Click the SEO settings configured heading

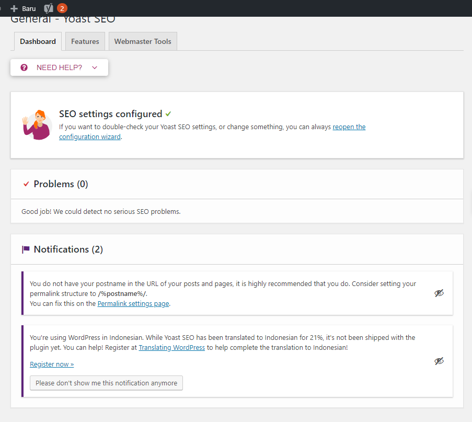pyautogui.click(x=110, y=114)
